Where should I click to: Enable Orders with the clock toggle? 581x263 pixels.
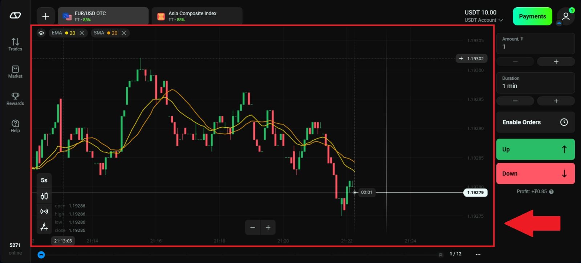tap(564, 122)
